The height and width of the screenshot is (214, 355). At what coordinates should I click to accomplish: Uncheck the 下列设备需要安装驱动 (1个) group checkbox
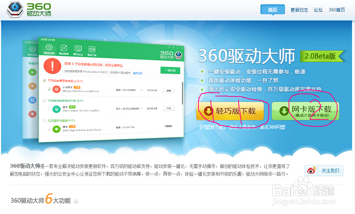tap(45, 80)
